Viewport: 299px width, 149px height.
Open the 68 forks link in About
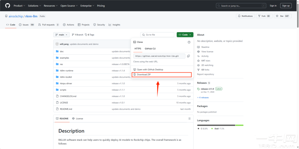[203, 70]
